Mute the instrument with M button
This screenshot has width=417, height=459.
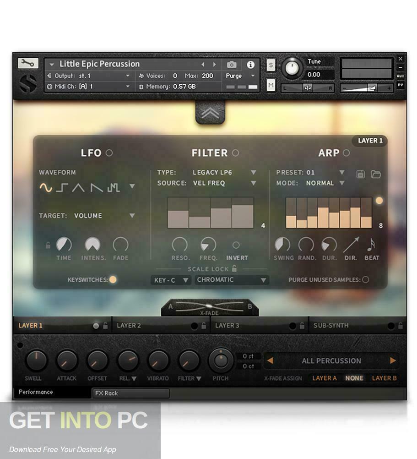click(271, 85)
